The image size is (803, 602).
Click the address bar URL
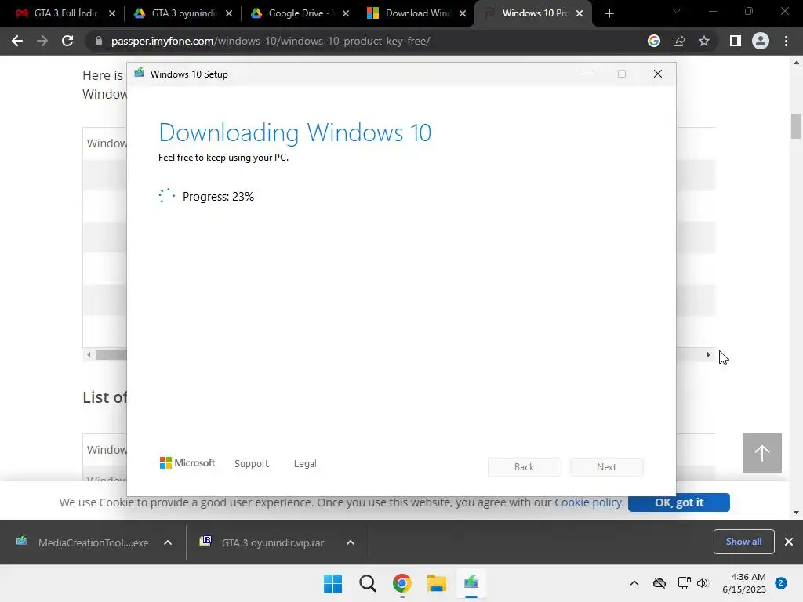(271, 41)
